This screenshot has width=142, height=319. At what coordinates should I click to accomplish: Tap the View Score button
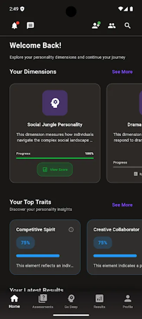pos(55,169)
